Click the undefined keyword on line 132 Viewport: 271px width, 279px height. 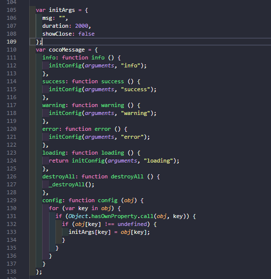tap(132, 224)
